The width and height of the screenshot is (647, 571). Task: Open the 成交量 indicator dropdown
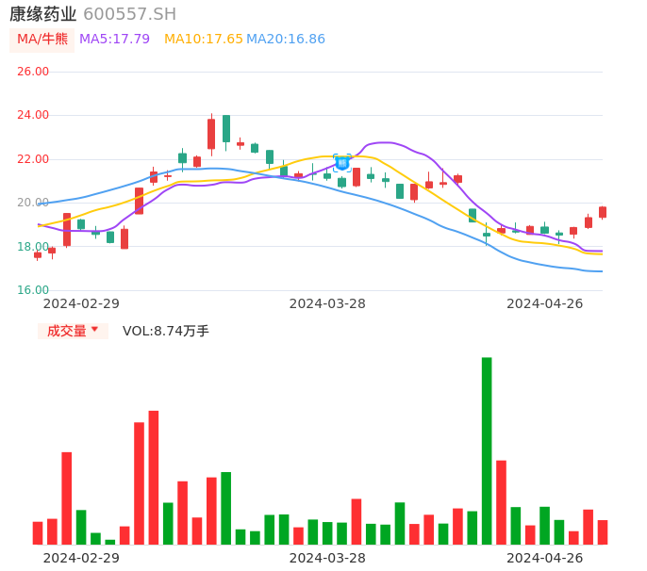click(x=73, y=331)
